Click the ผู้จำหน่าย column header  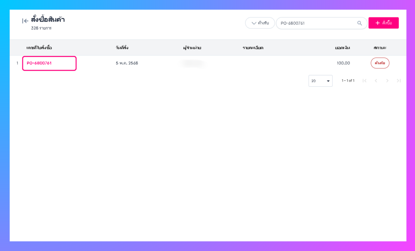[x=192, y=48]
